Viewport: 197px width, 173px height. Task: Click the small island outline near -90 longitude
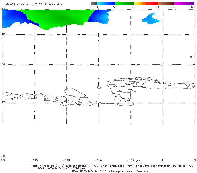[191, 57]
